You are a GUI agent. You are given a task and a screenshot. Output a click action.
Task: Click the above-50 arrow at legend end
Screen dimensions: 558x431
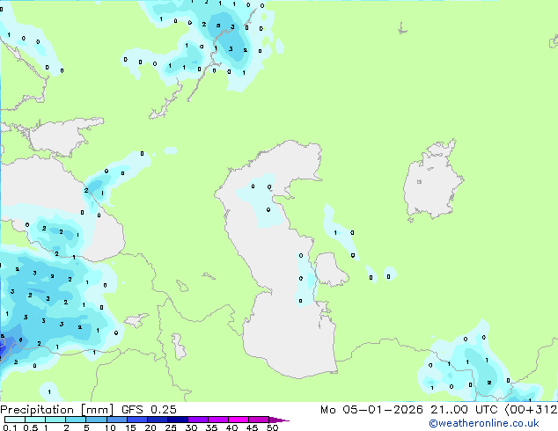[279, 420]
